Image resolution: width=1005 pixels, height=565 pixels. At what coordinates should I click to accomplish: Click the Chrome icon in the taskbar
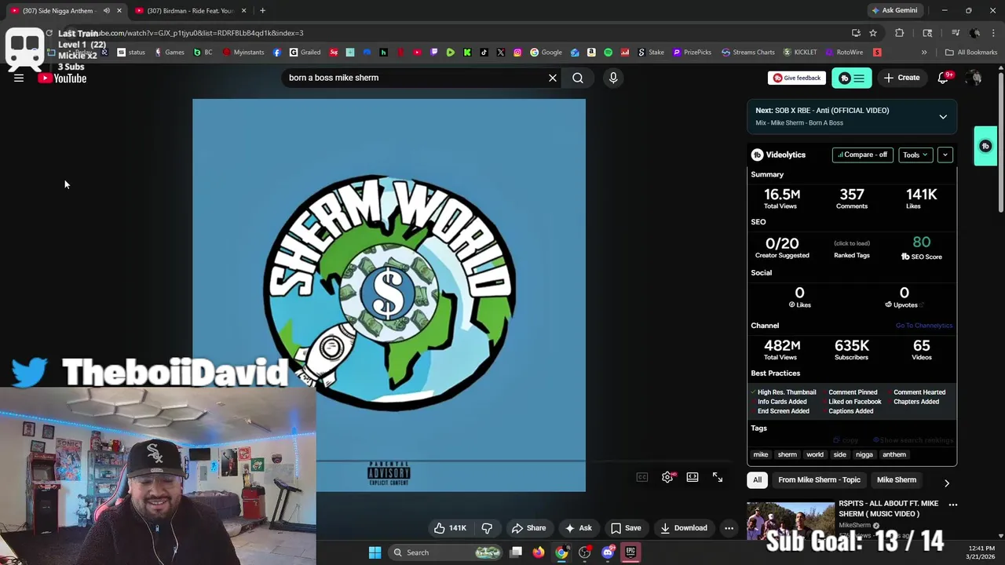pos(561,552)
